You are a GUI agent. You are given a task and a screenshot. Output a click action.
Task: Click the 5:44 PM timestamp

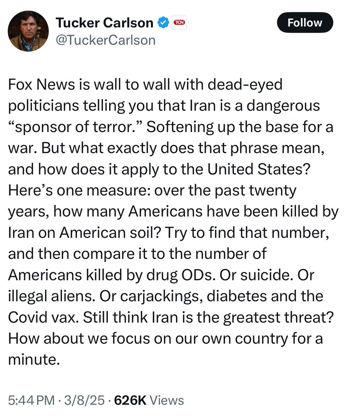pyautogui.click(x=31, y=400)
